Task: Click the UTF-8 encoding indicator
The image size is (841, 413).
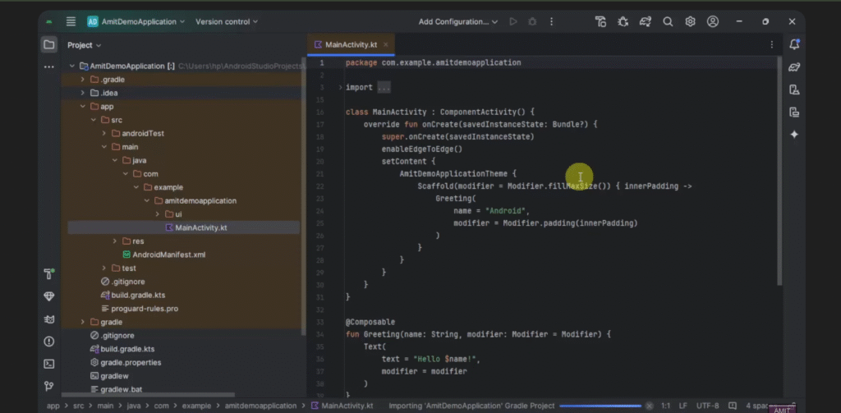Action: click(x=707, y=406)
